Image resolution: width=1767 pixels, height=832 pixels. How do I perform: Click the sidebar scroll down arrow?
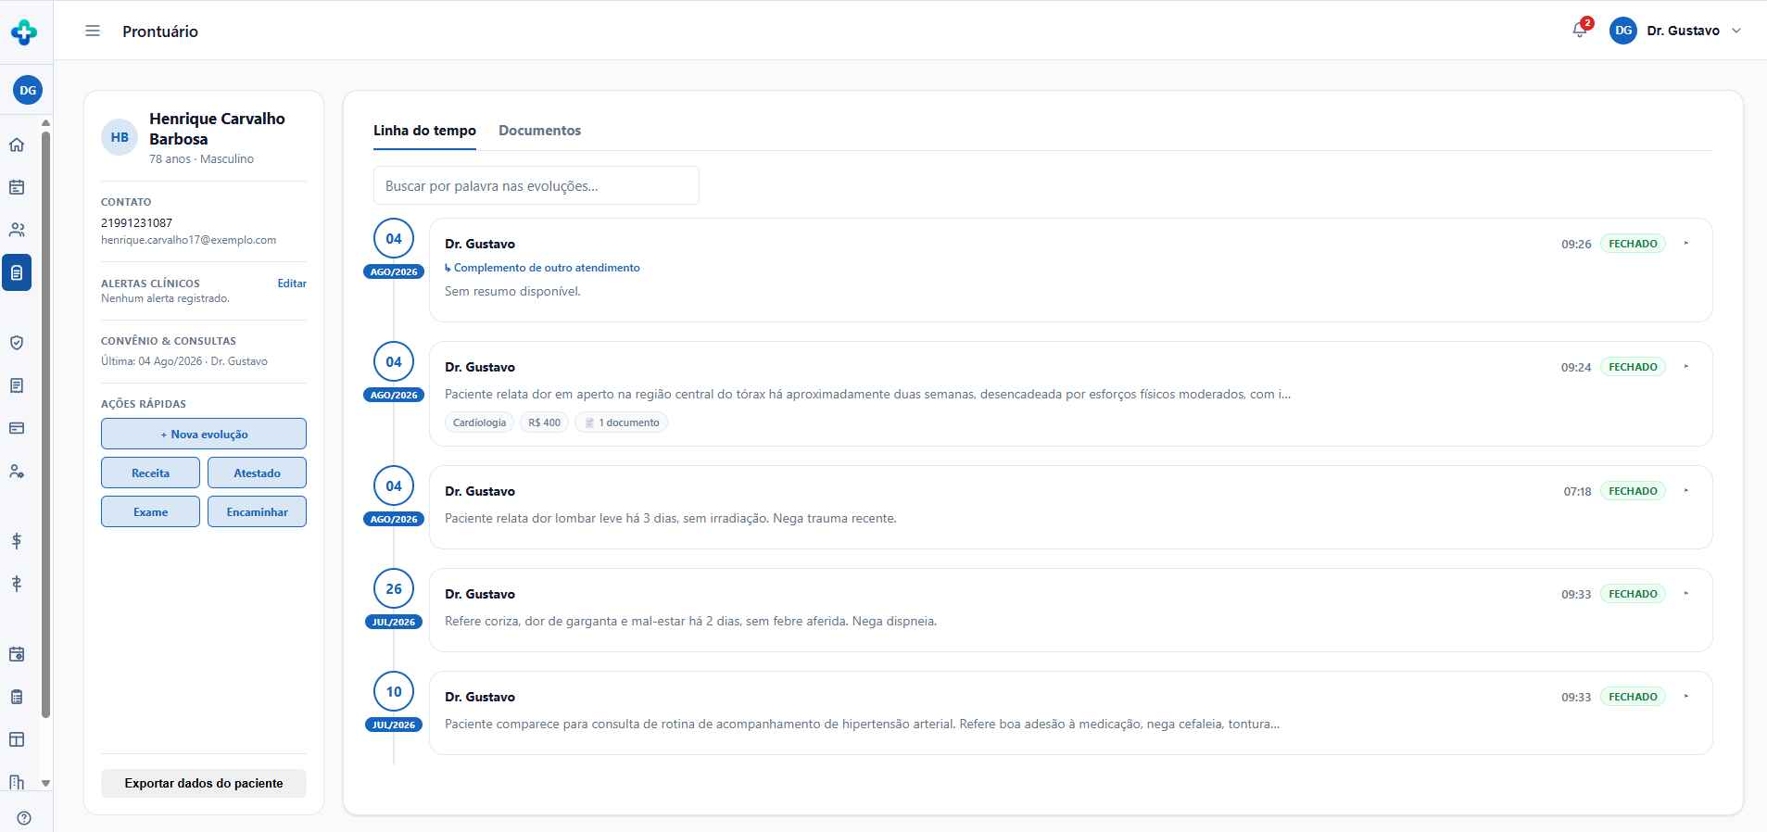point(45,783)
